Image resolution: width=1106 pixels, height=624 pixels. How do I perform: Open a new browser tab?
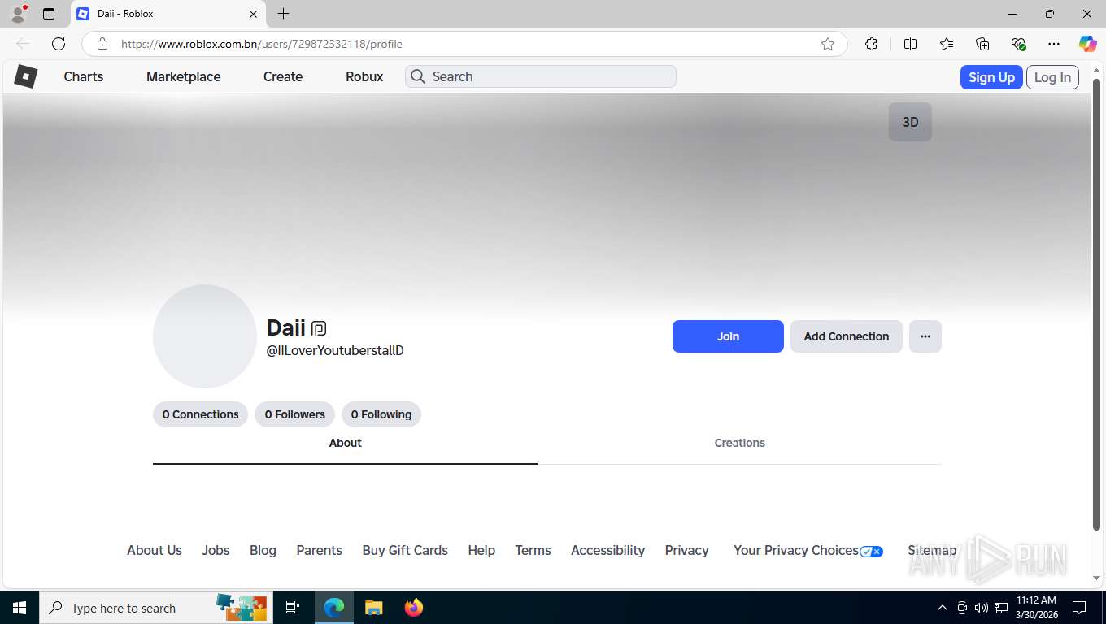[283, 14]
